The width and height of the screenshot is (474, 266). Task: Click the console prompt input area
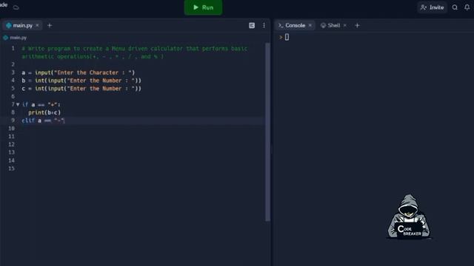(x=287, y=37)
